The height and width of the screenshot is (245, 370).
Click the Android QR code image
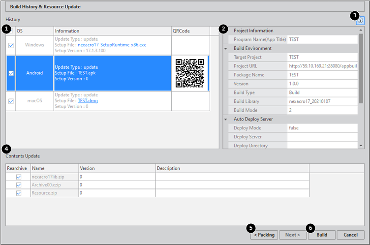click(189, 73)
